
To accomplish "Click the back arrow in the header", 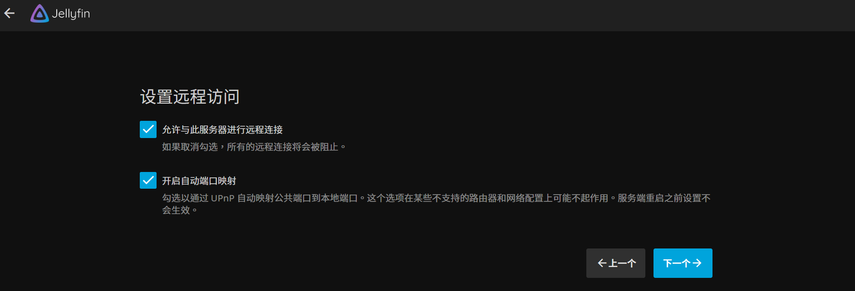I will pyautogui.click(x=10, y=14).
